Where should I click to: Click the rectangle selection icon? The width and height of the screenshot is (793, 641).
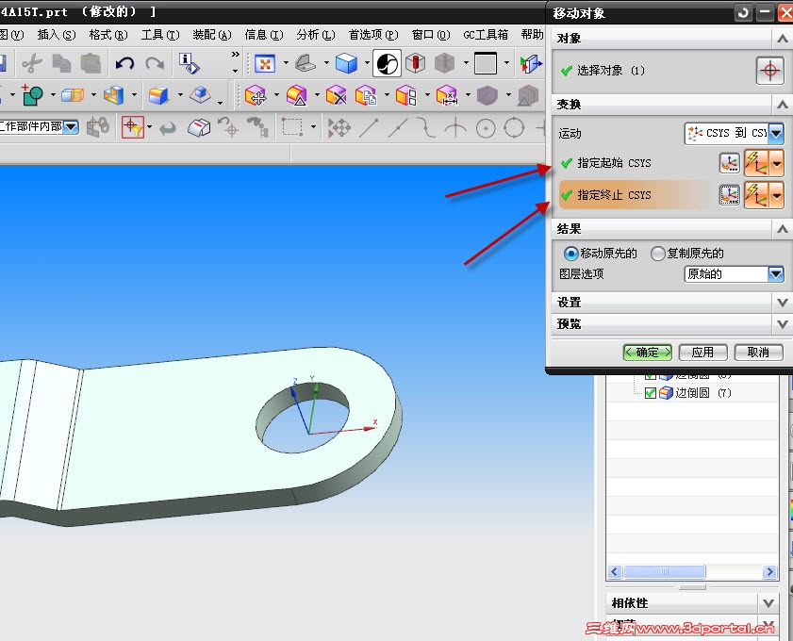tap(292, 127)
